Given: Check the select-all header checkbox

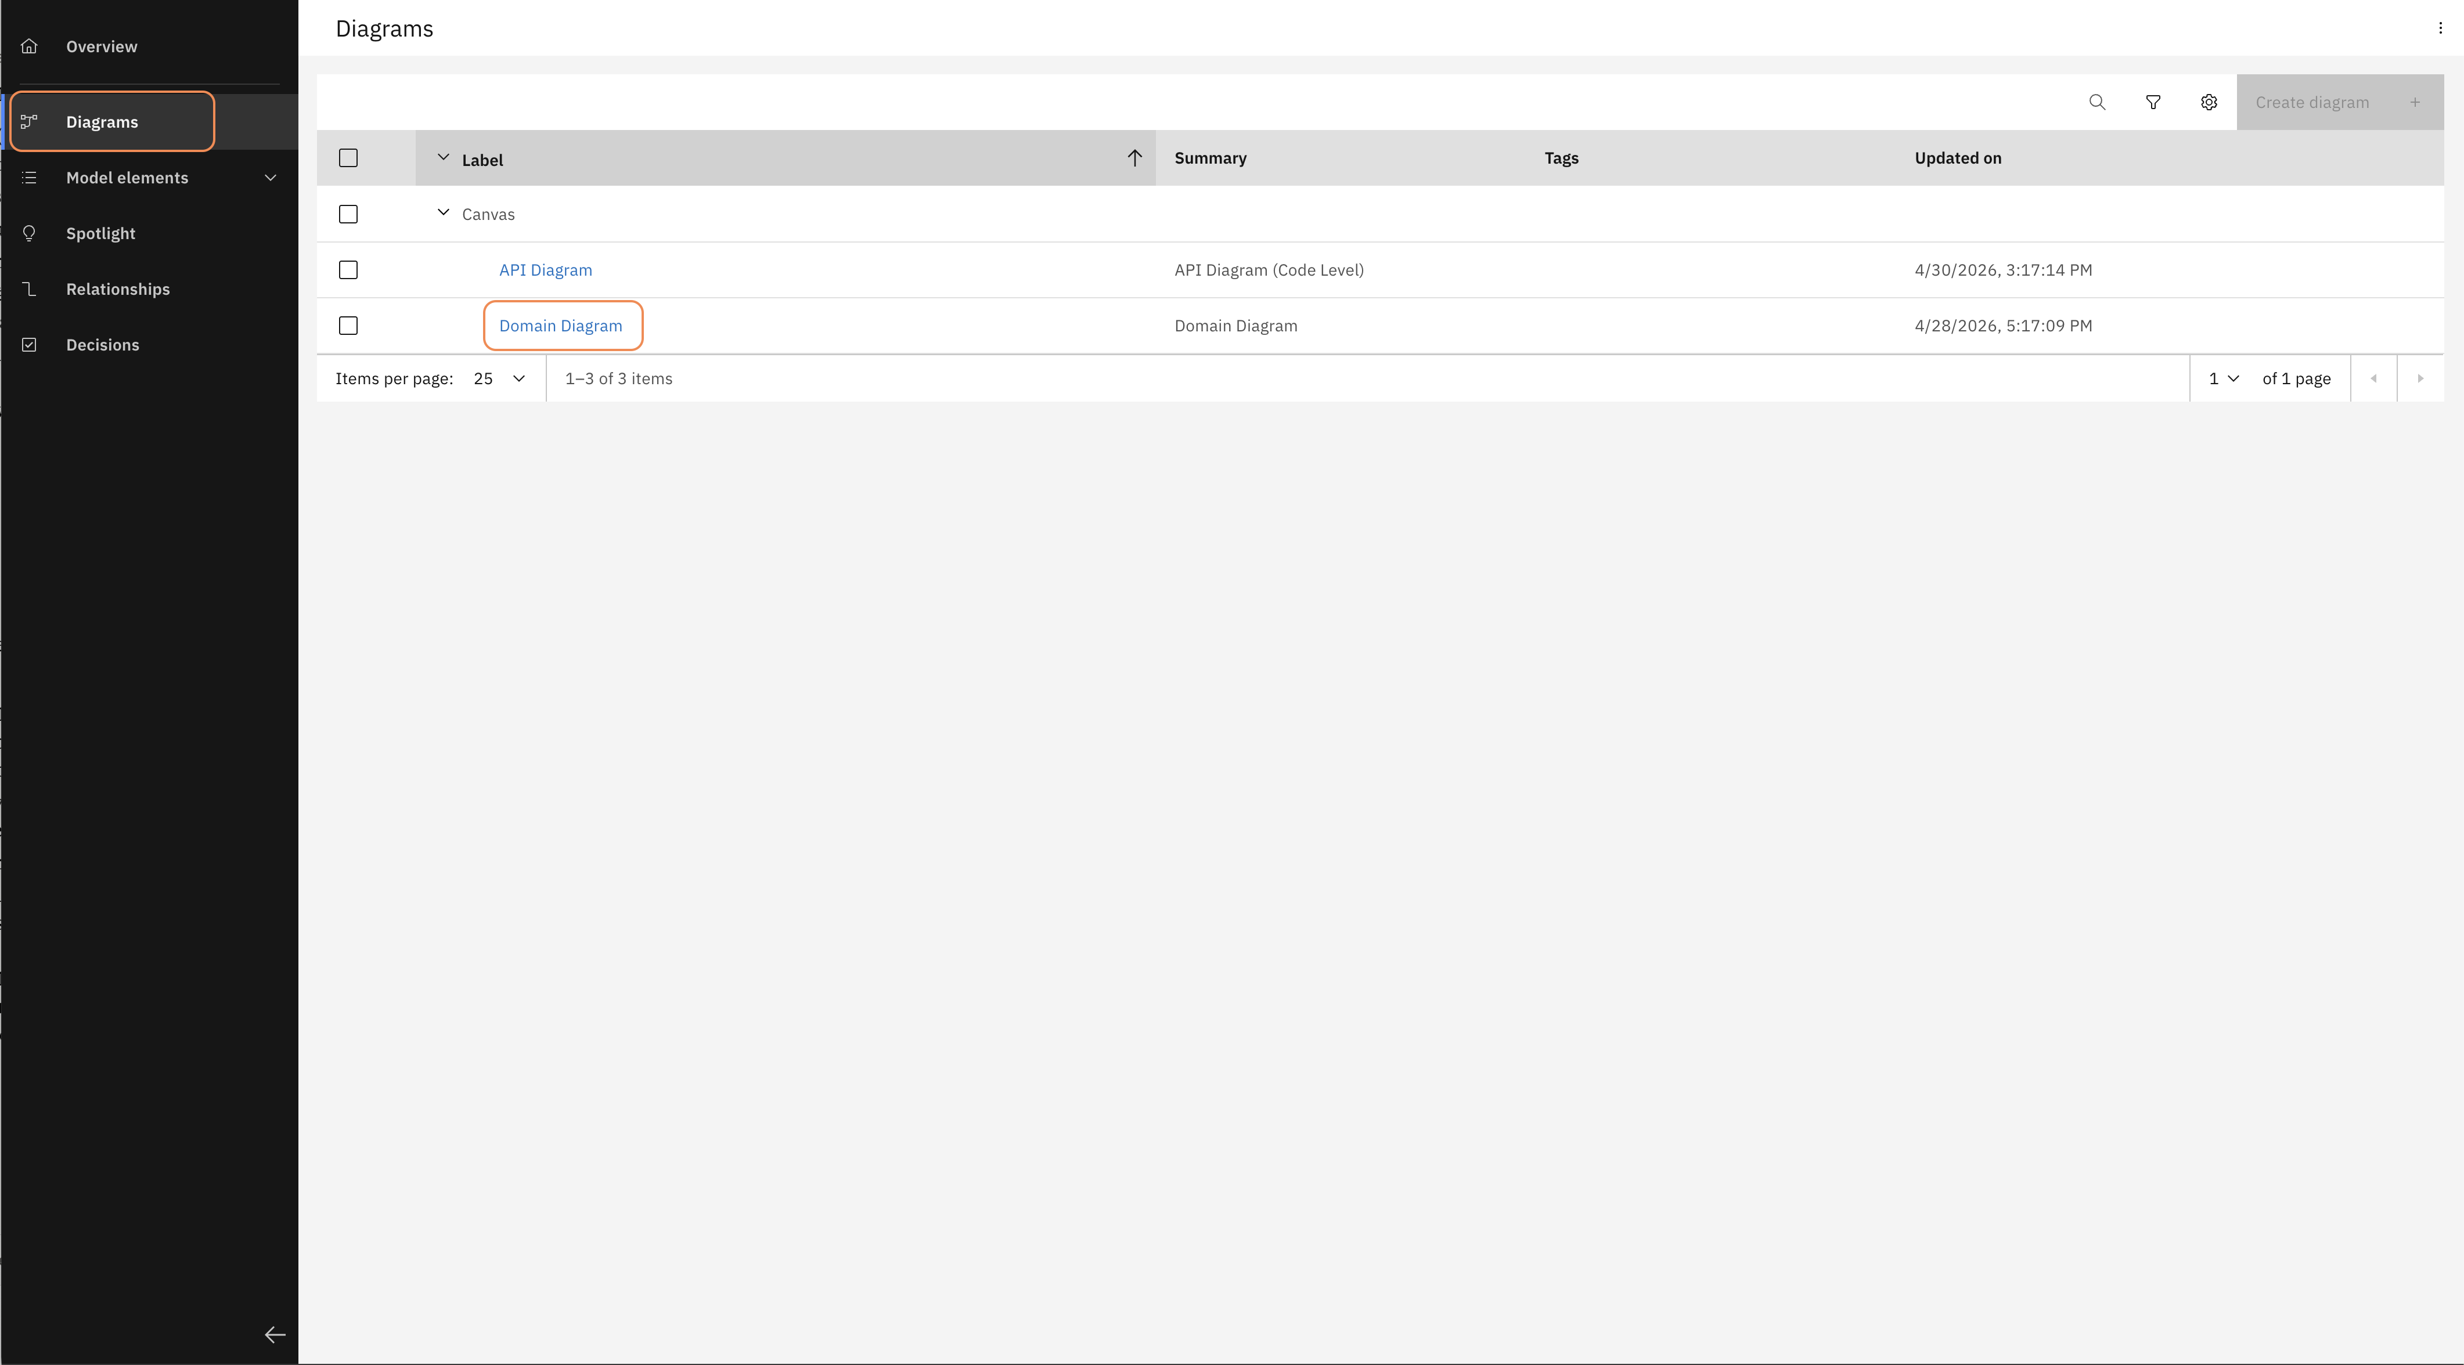Looking at the screenshot, I should click(x=348, y=158).
